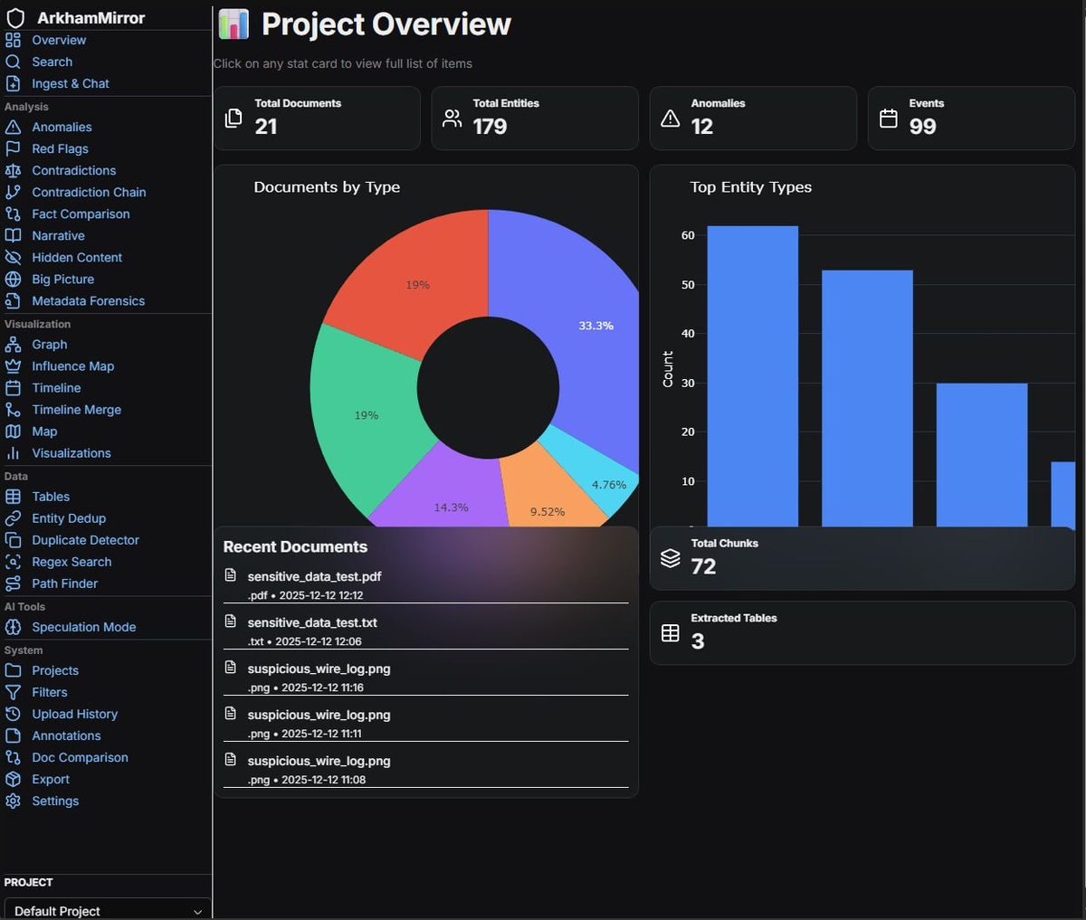Open the Narrative book icon
This screenshot has height=920, width=1086.
pyautogui.click(x=13, y=235)
